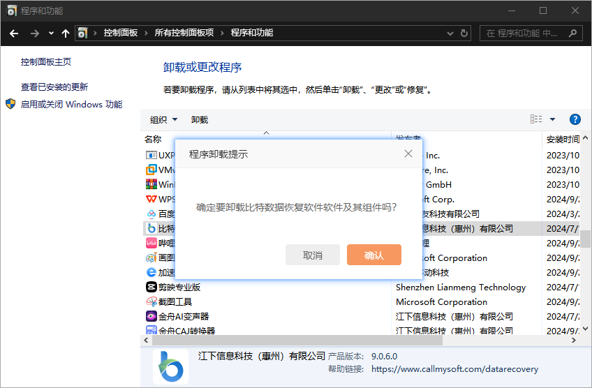Image resolution: width=592 pixels, height=388 pixels.
Task: Click the search magnifier icon
Action: point(572,33)
